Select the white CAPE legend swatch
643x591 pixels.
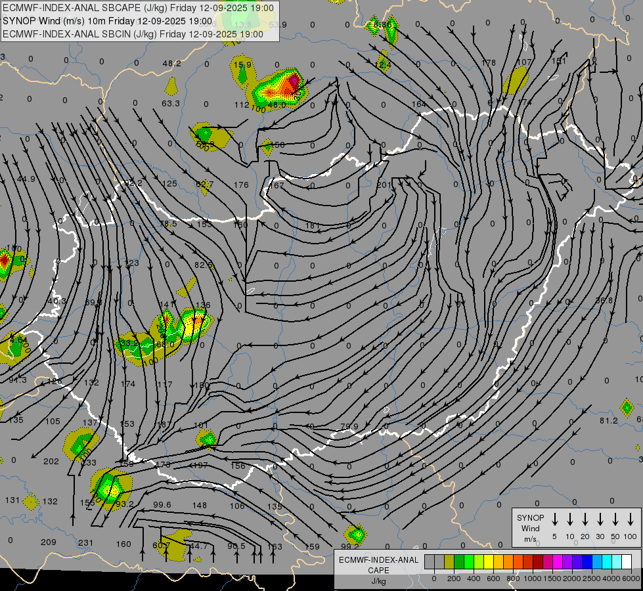[x=627, y=562]
